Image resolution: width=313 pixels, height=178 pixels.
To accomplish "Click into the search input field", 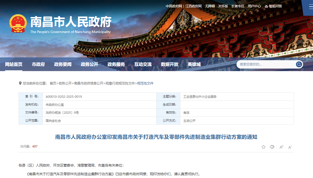I will point(265,64).
